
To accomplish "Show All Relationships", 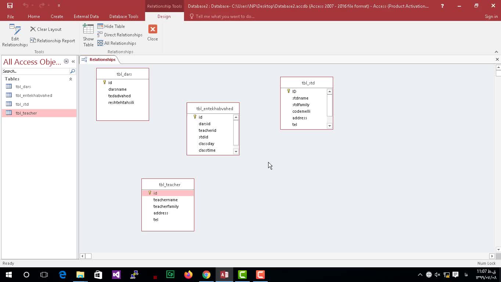I will tap(100, 43).
